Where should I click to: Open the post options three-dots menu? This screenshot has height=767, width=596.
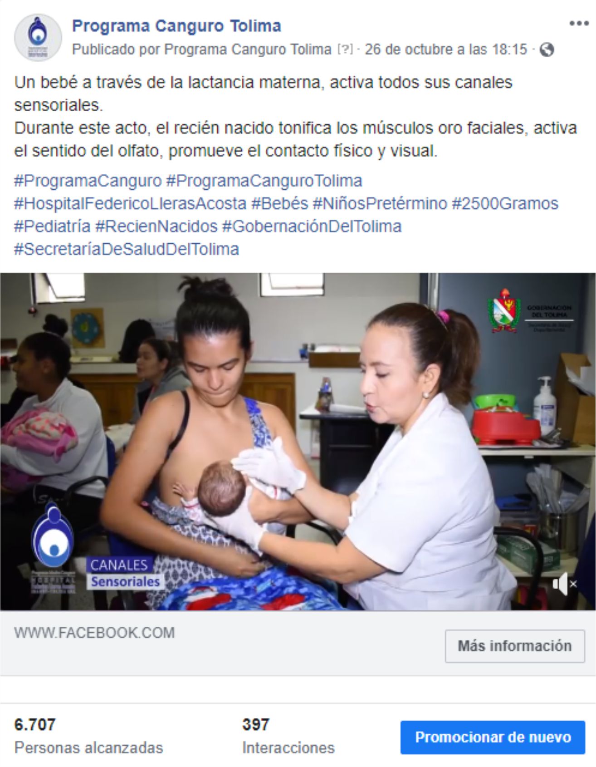[579, 24]
